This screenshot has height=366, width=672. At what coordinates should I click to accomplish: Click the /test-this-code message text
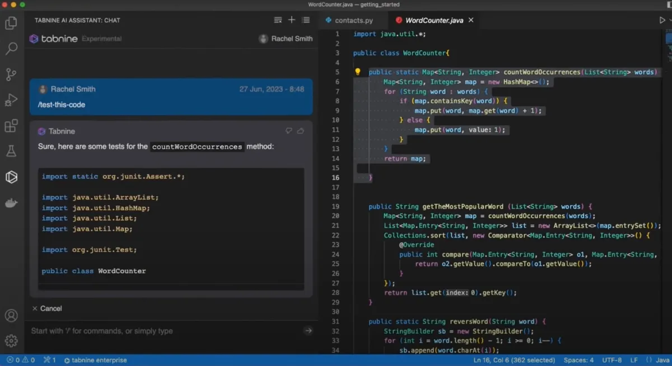point(62,104)
